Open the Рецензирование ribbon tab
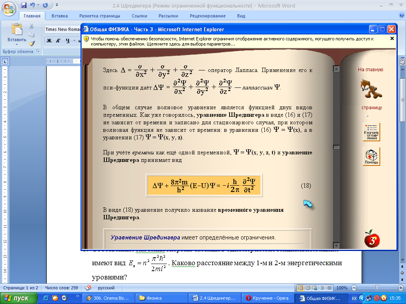The image size is (406, 304). point(208,16)
